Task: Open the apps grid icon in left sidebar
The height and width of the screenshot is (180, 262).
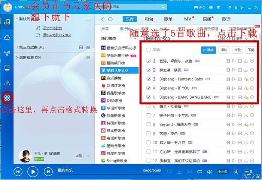Action: click(x=7, y=98)
